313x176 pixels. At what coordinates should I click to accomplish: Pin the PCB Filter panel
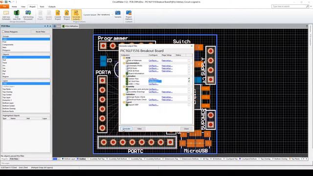click(48, 26)
